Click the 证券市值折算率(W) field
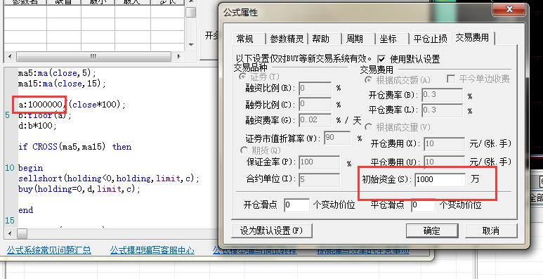The width and height of the screenshot is (543, 279). click(x=337, y=138)
